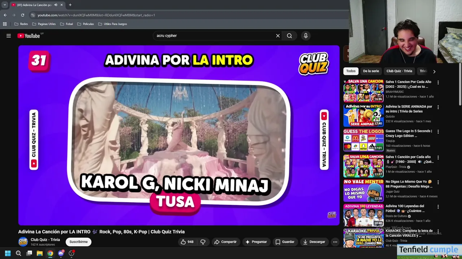This screenshot has width=462, height=259.
Task: Download video with the Descargar button
Action: point(314,242)
